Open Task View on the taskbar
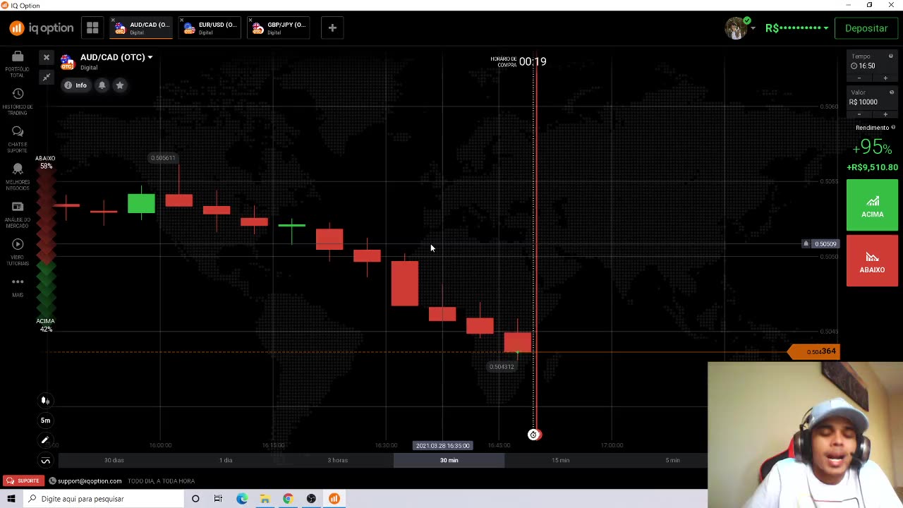The height and width of the screenshot is (508, 903). [218, 499]
